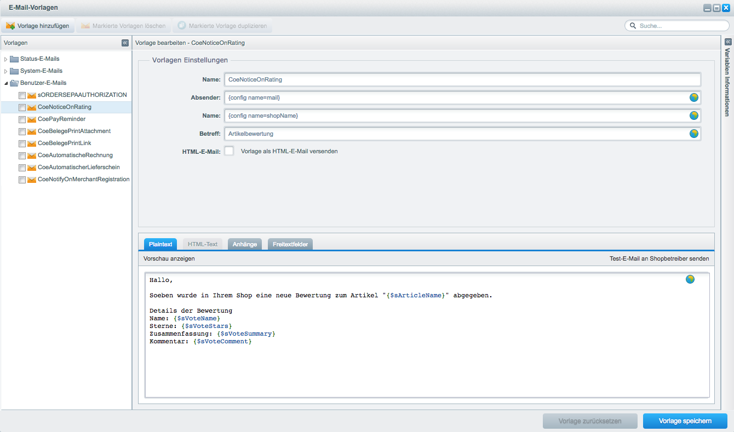Click Vorlage speichern button
The width and height of the screenshot is (734, 432).
(x=685, y=421)
